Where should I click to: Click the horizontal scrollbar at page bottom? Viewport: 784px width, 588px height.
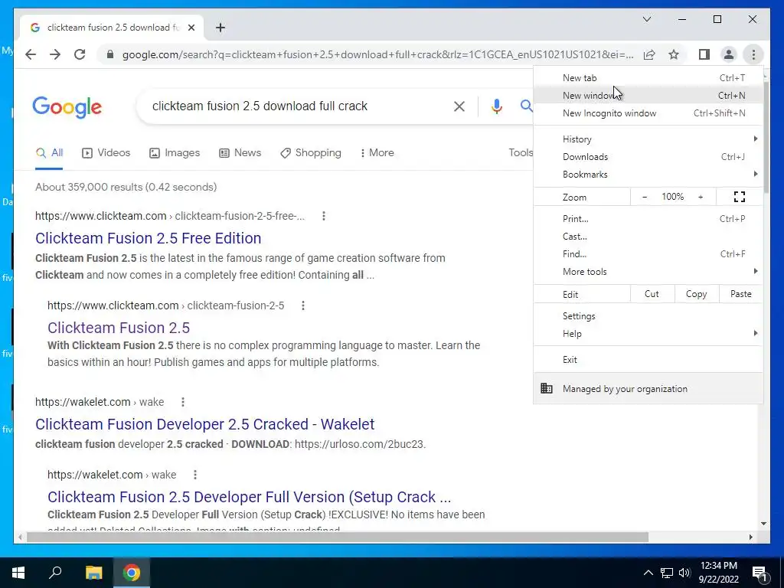tap(338, 537)
